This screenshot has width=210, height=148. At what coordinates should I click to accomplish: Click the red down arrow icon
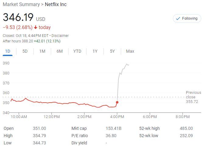(x=36, y=28)
